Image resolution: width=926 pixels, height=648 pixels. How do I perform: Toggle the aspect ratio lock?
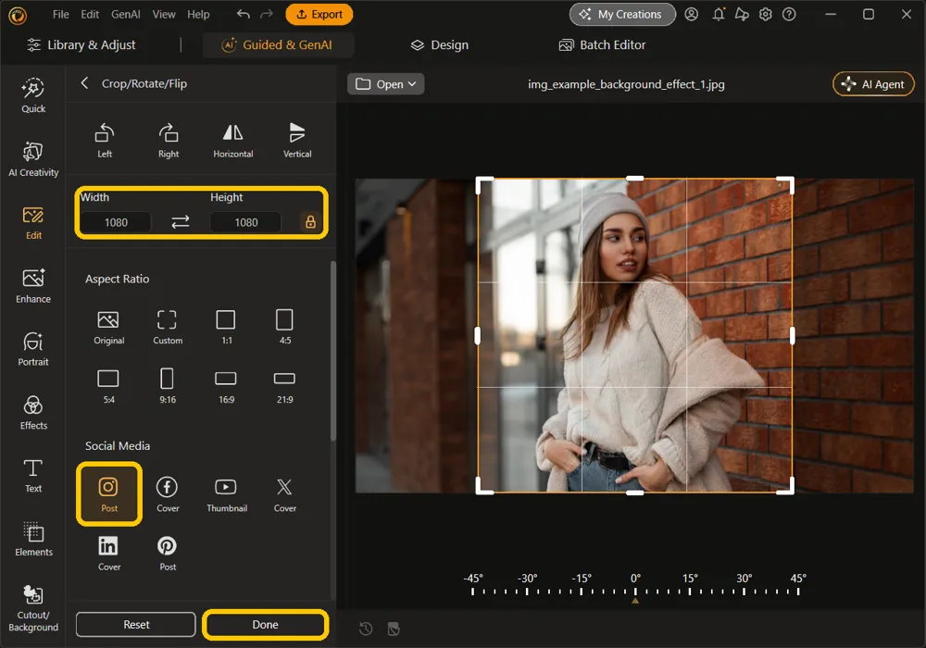[x=310, y=222]
